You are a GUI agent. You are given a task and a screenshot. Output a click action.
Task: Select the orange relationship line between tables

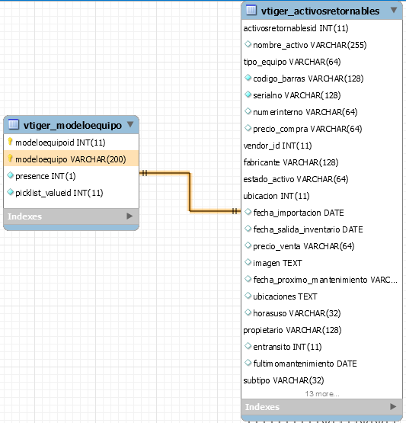coord(190,191)
